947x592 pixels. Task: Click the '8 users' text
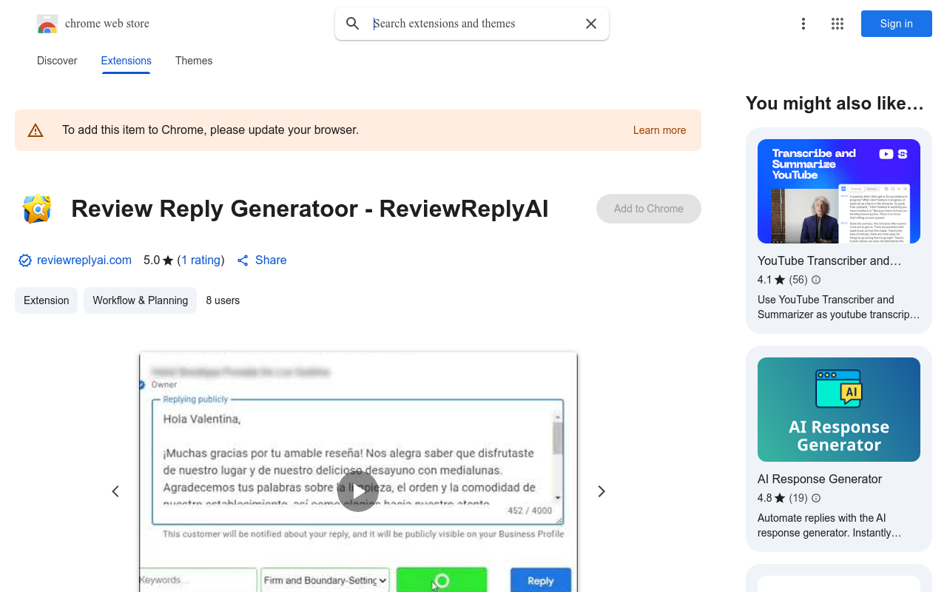223,300
